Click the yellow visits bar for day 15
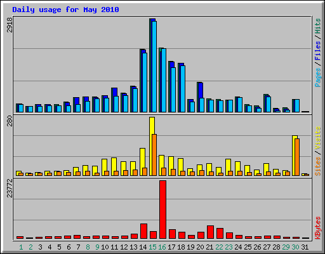 [x=152, y=147]
